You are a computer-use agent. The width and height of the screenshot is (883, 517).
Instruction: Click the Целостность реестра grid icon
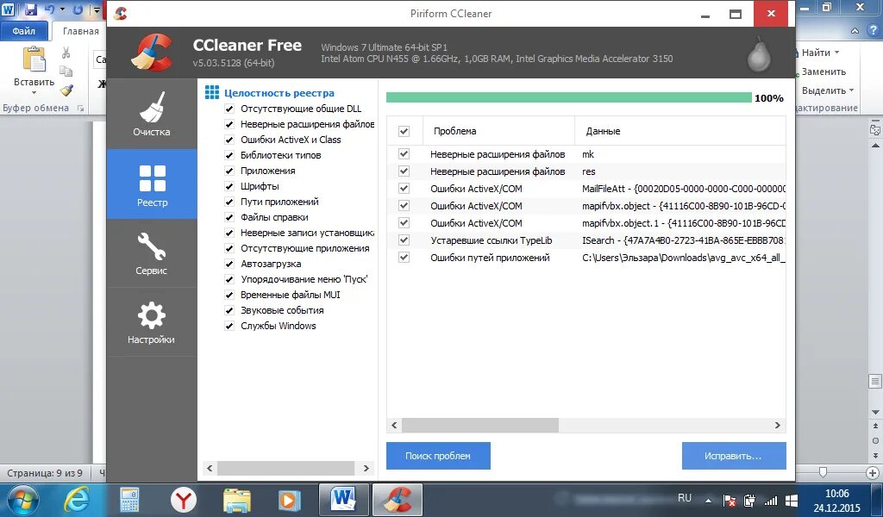pos(212,93)
